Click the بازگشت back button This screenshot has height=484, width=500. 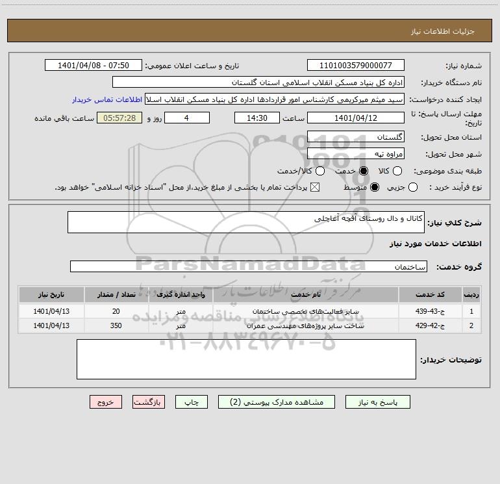pyautogui.click(x=149, y=402)
